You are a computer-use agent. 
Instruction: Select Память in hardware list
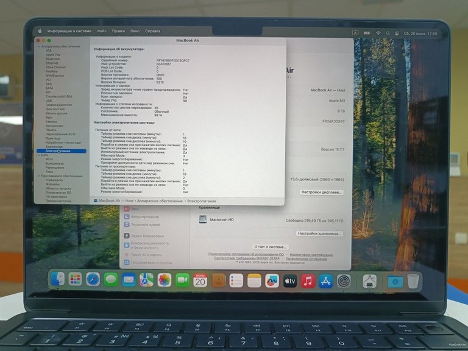click(x=51, y=130)
